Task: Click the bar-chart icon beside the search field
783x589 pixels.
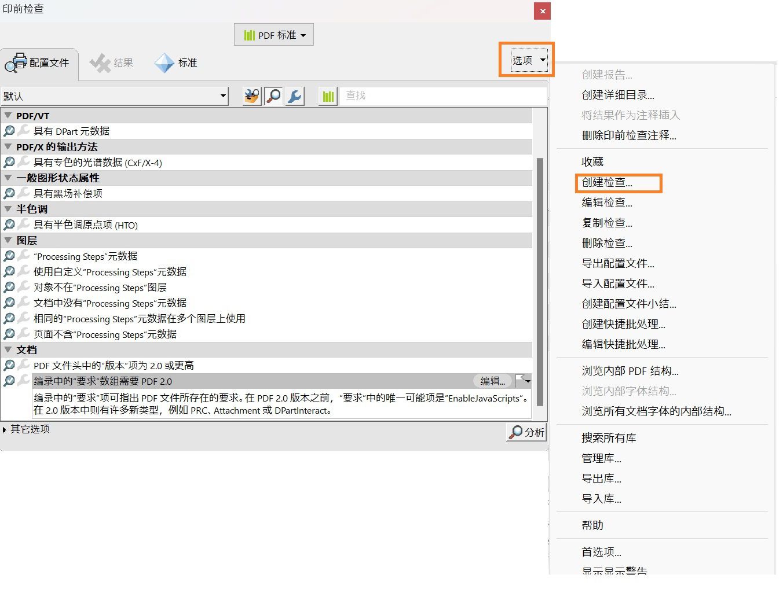Action: [x=327, y=95]
